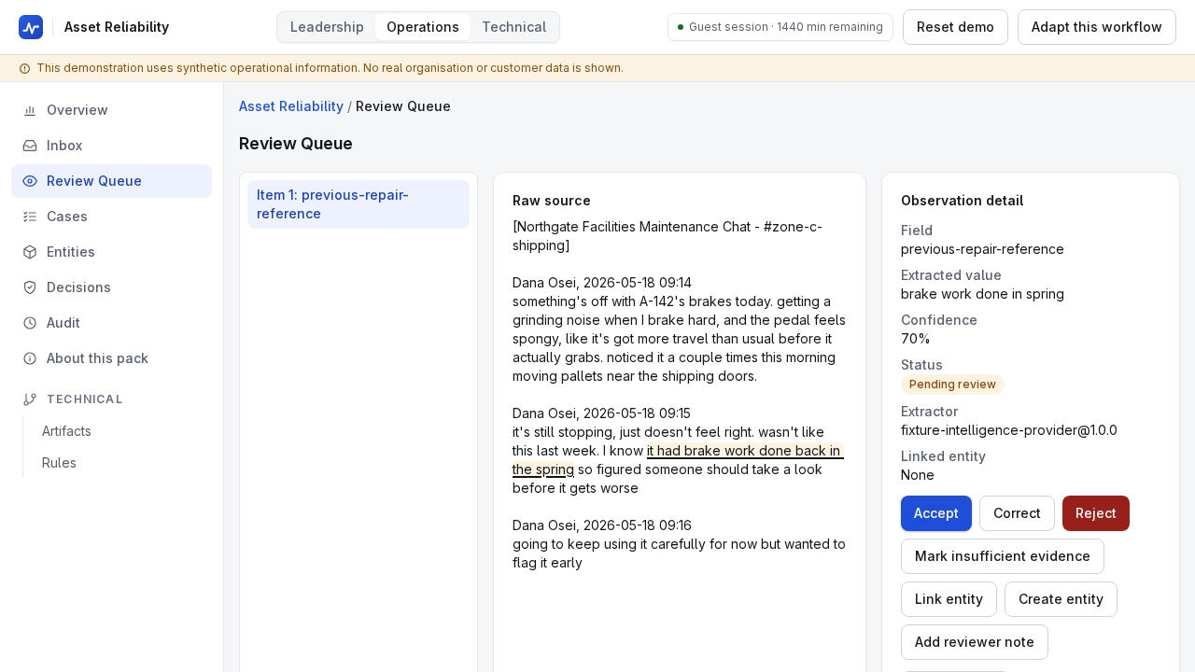Click the Asset Reliability pulse logo icon
This screenshot has height=672, width=1195.
point(31,27)
